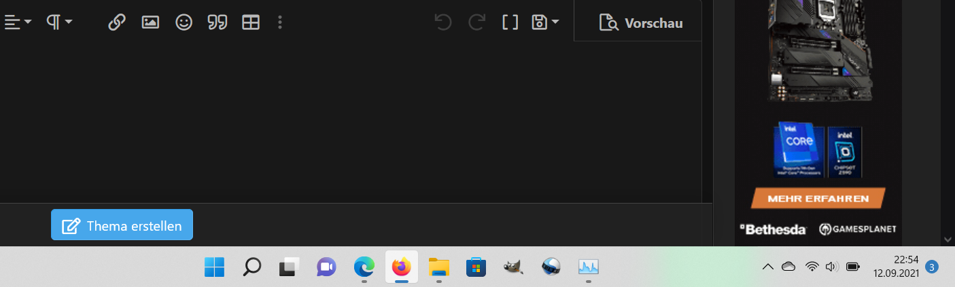Viewport: 955px width, 287px height.
Task: Insert an image into the post
Action: click(x=150, y=22)
